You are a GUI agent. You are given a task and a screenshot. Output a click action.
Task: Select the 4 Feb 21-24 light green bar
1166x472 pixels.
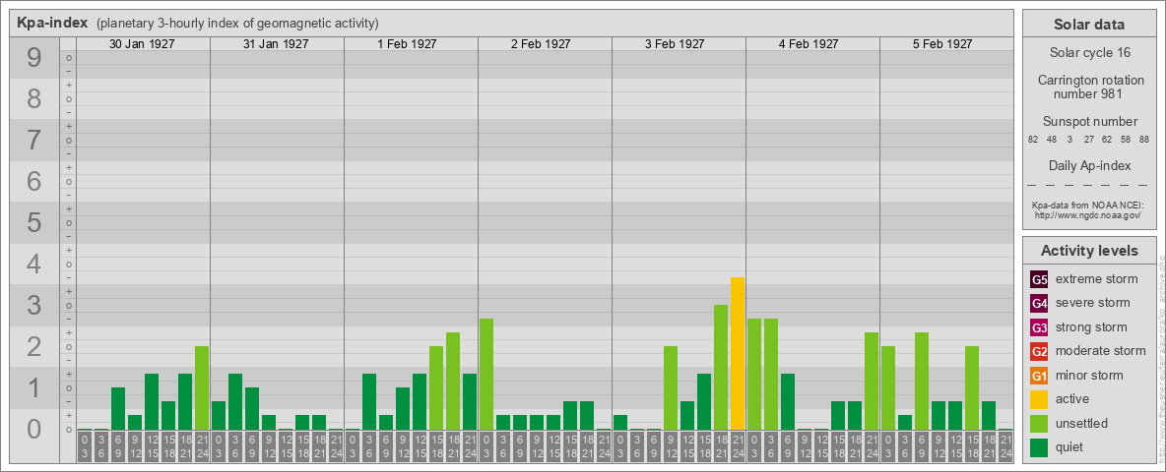(872, 382)
